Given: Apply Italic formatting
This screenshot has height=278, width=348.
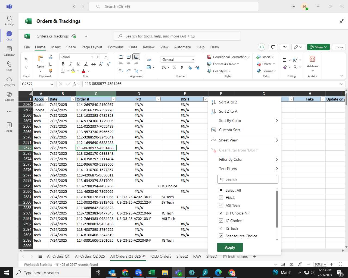Looking at the screenshot, I should (71, 64).
